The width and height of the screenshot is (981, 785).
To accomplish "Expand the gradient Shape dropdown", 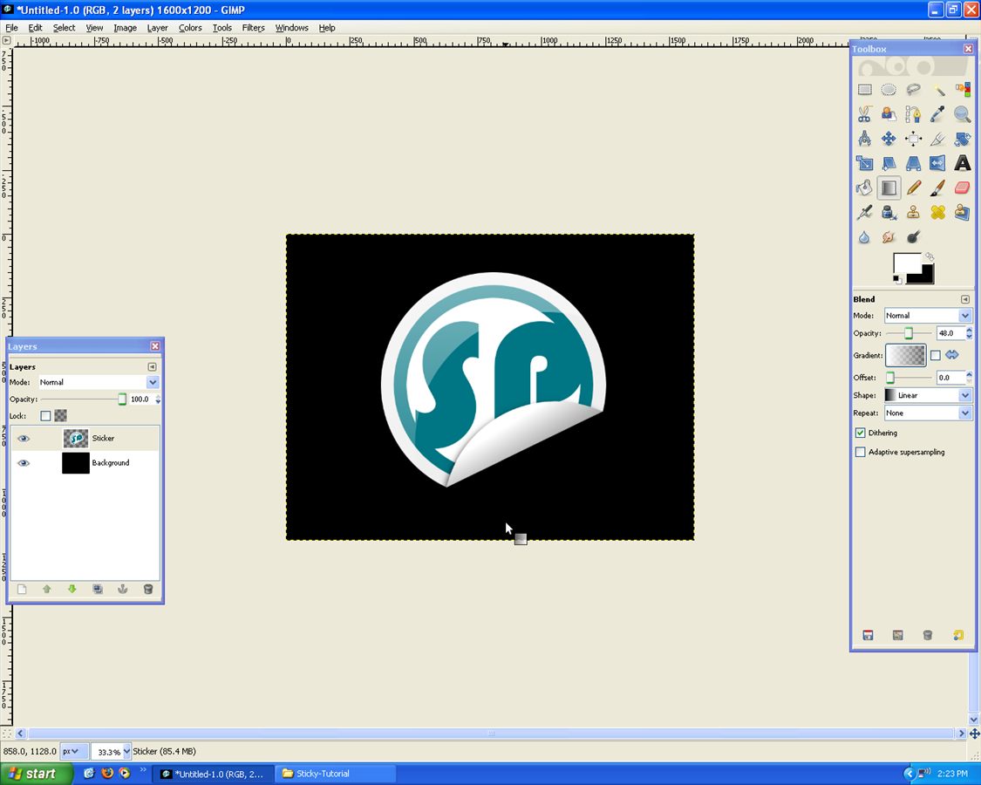I will pos(927,395).
